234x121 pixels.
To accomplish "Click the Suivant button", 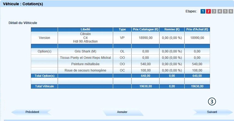I will tap(212, 112).
